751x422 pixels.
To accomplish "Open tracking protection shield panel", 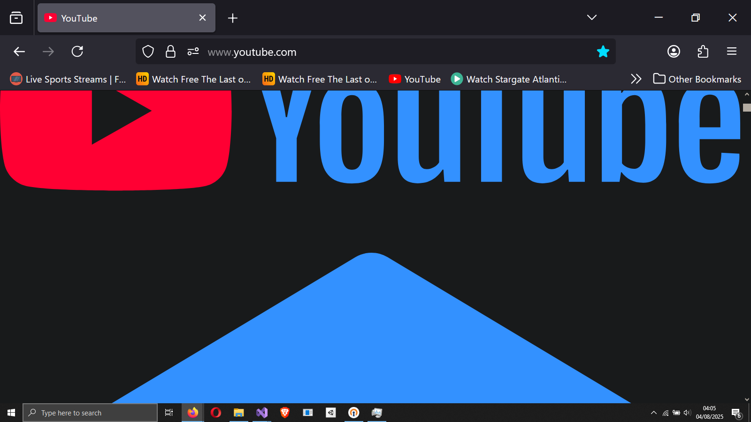I will point(148,52).
